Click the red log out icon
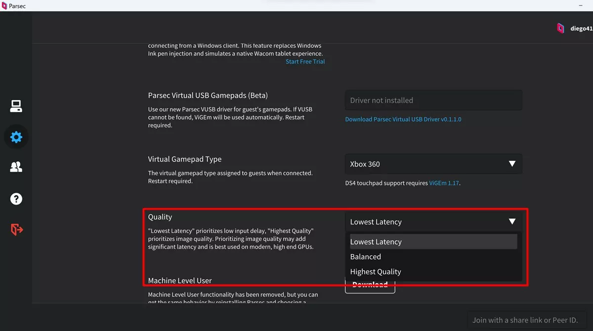 [16, 229]
